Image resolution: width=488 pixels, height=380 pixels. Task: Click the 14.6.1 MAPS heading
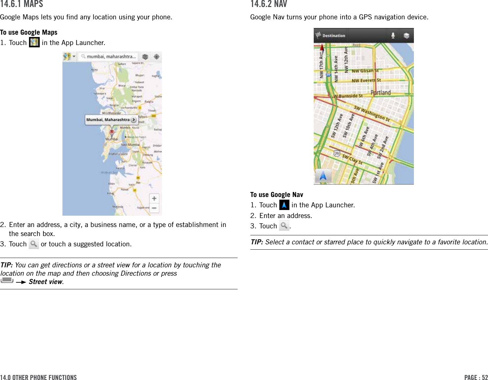(22, 4)
